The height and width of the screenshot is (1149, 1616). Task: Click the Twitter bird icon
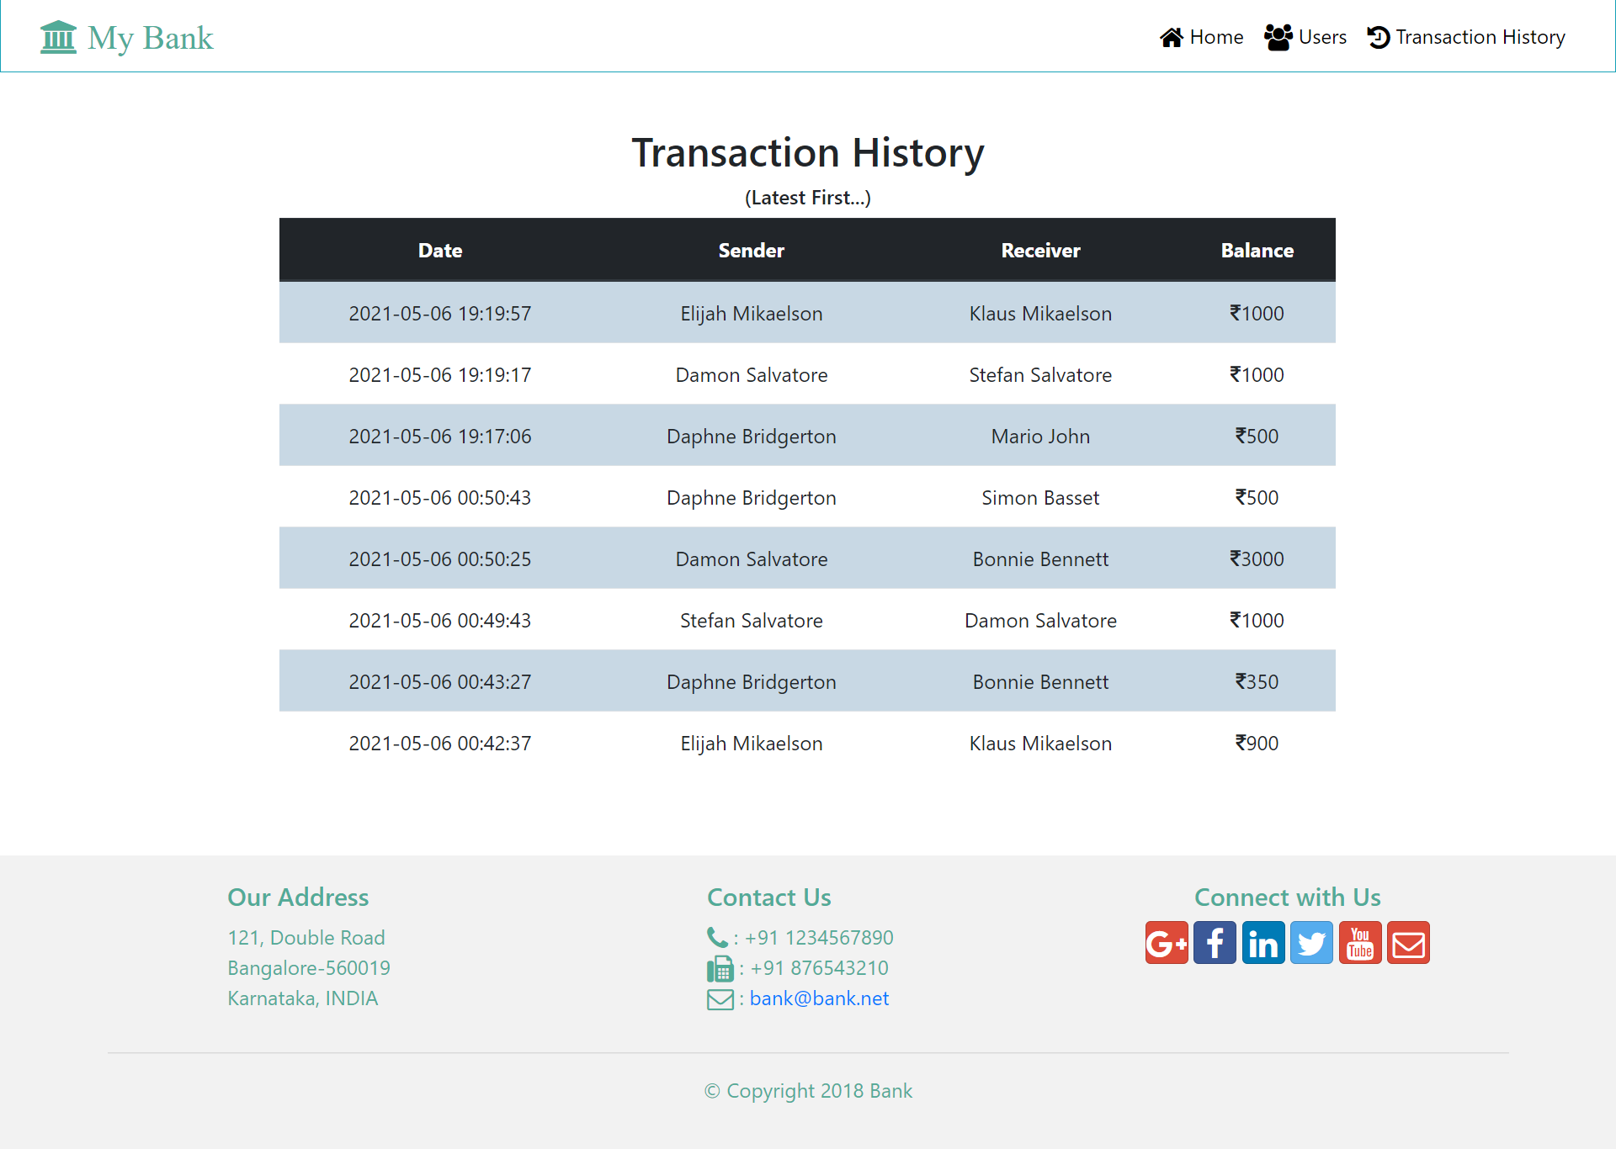pyautogui.click(x=1311, y=943)
